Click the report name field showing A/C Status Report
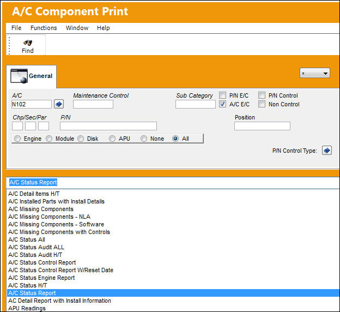 pos(173,182)
